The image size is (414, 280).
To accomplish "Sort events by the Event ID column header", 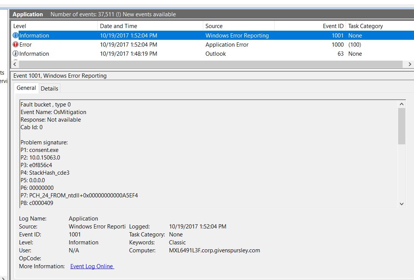I will click(x=310, y=26).
